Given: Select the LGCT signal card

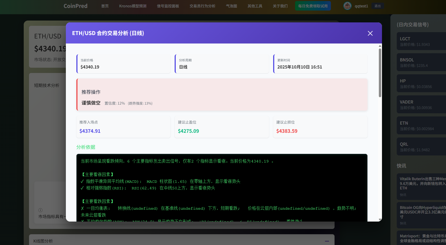Looking at the screenshot, I should (x=421, y=41).
